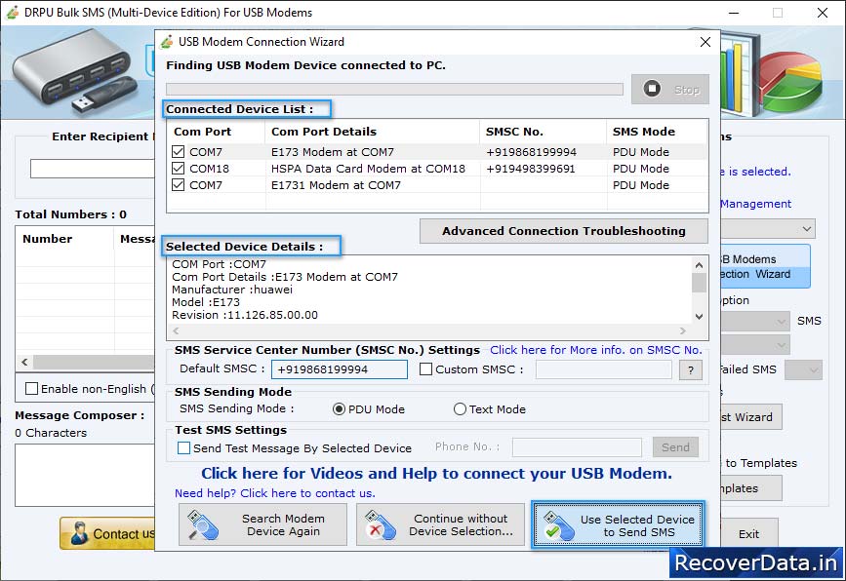Click left scroll arrow of number list

tap(24, 363)
